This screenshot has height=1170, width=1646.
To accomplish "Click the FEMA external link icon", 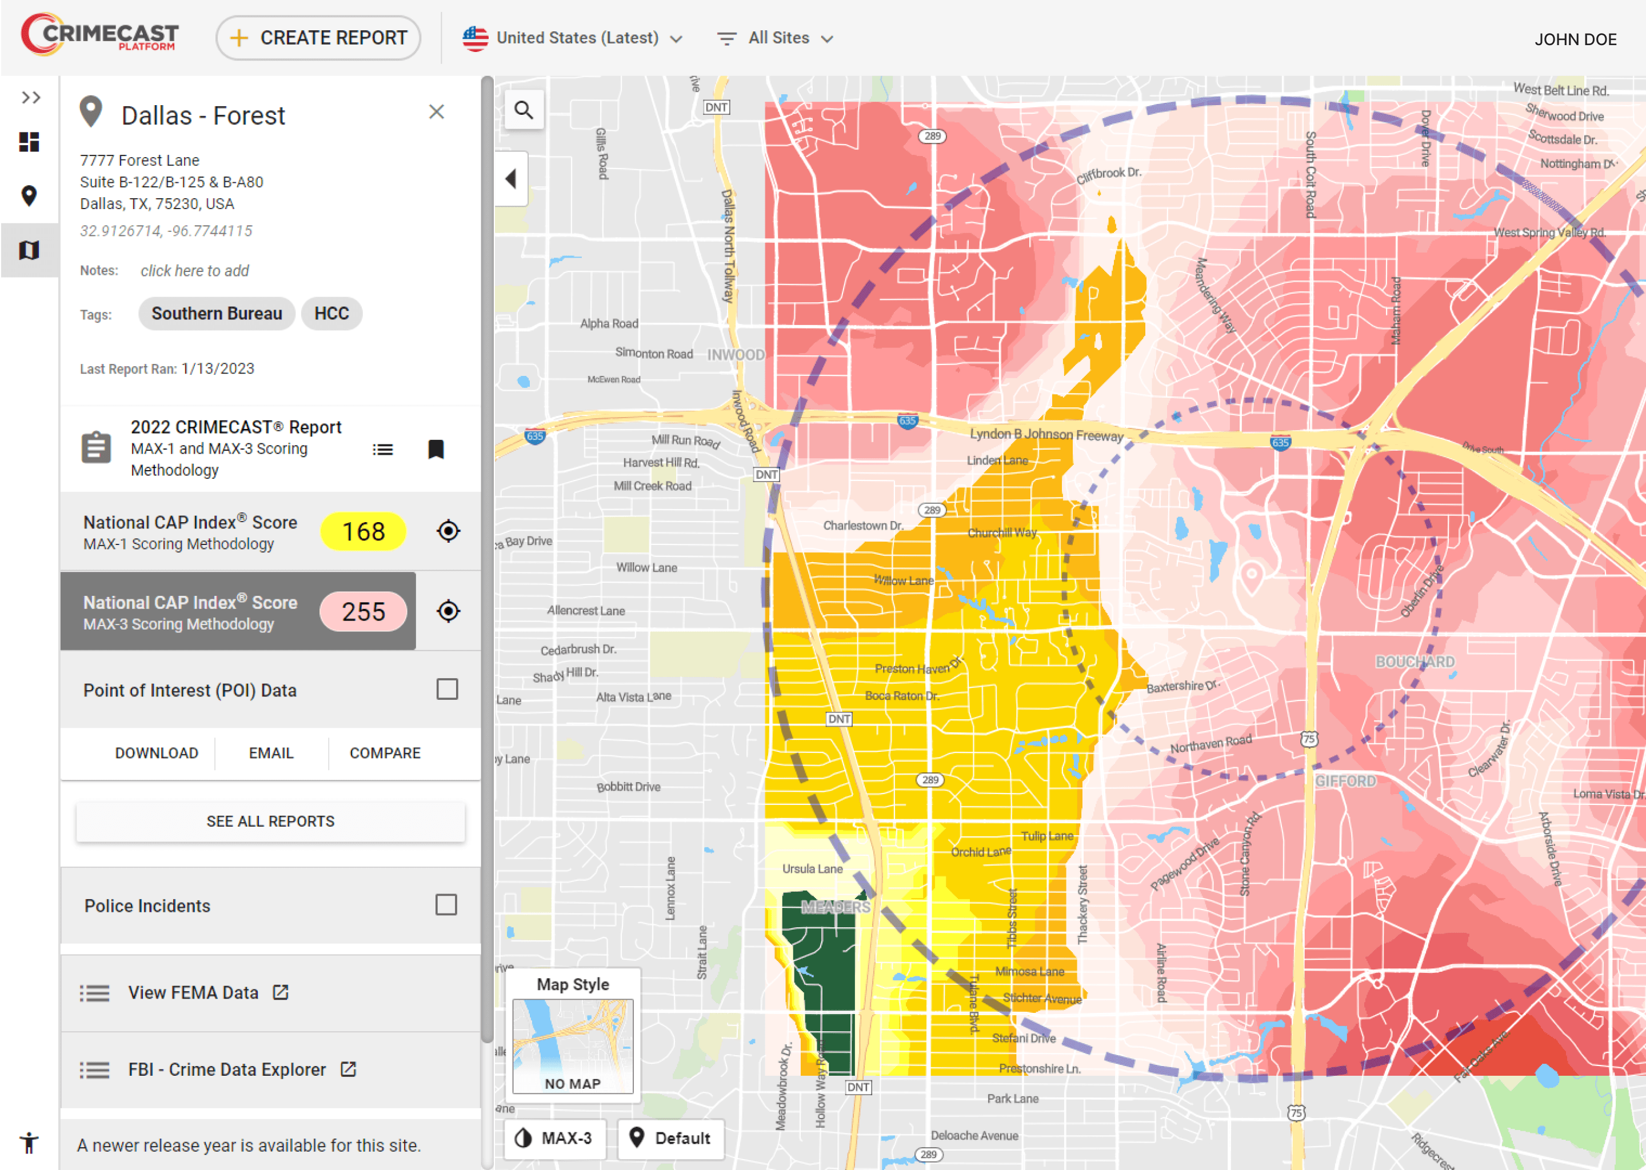I will click(x=281, y=992).
